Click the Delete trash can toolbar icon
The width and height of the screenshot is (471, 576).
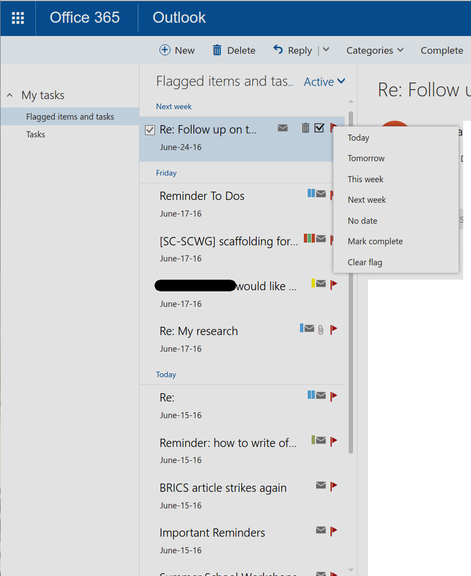[217, 50]
